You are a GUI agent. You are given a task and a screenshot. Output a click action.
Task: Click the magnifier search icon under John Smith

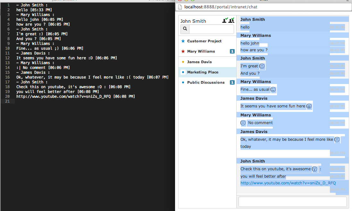pyautogui.click(x=185, y=29)
